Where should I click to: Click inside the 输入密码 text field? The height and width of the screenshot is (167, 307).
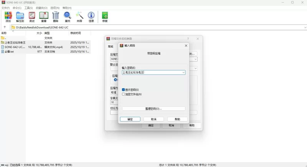tap(152, 72)
